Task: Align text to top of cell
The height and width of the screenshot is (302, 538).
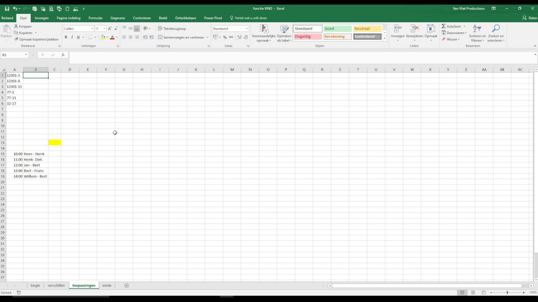Action: 124,29
